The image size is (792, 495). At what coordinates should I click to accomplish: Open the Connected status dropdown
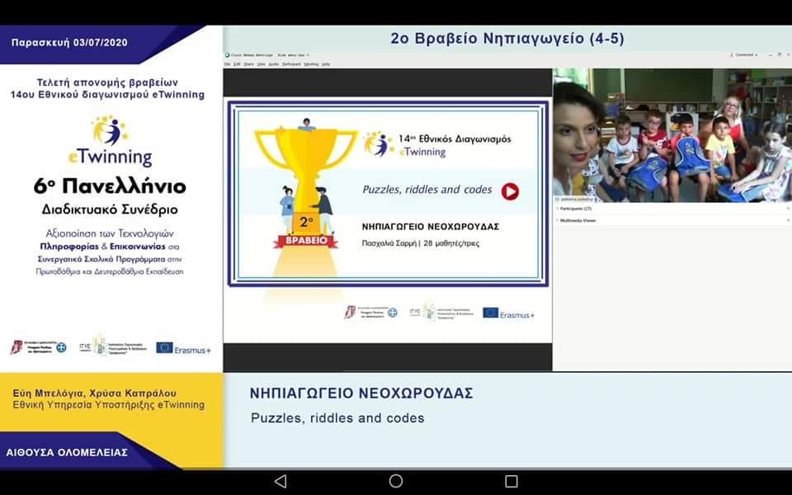click(744, 54)
